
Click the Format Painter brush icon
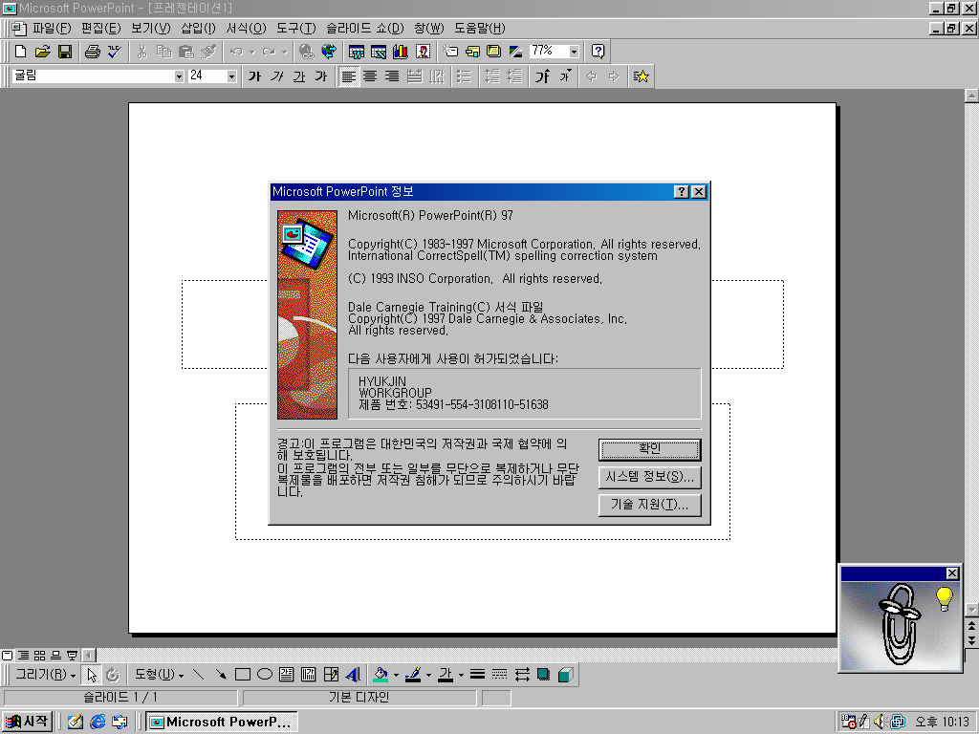pos(208,52)
